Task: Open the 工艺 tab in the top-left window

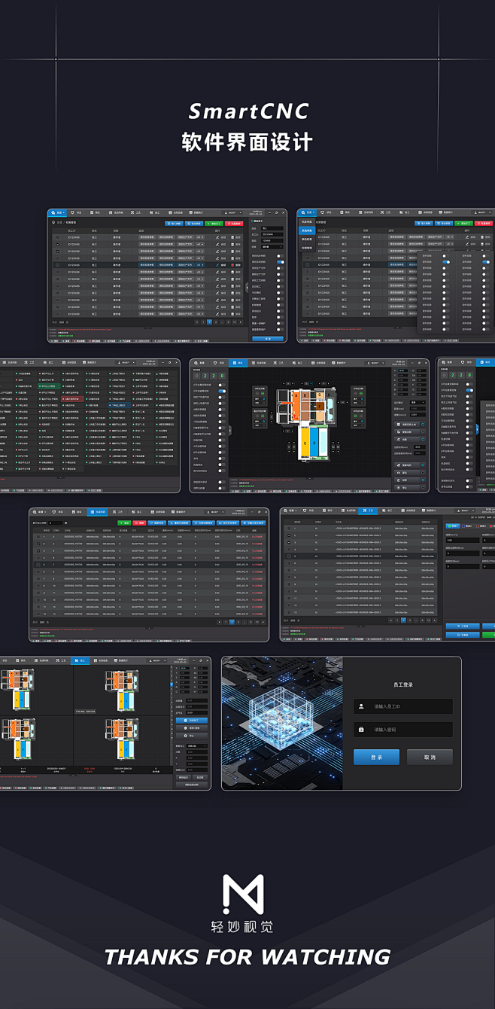Action: coord(136,213)
